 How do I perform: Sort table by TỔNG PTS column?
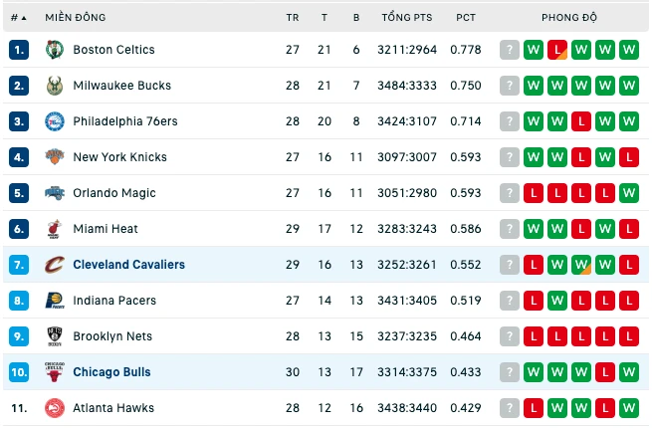[407, 18]
